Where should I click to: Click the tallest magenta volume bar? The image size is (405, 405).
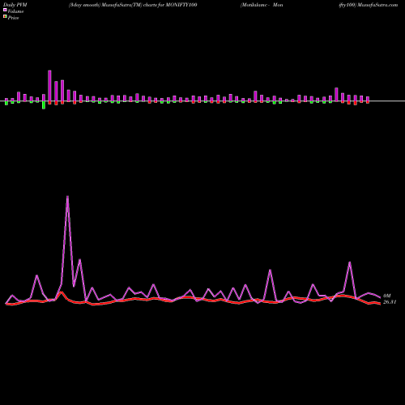point(49,86)
